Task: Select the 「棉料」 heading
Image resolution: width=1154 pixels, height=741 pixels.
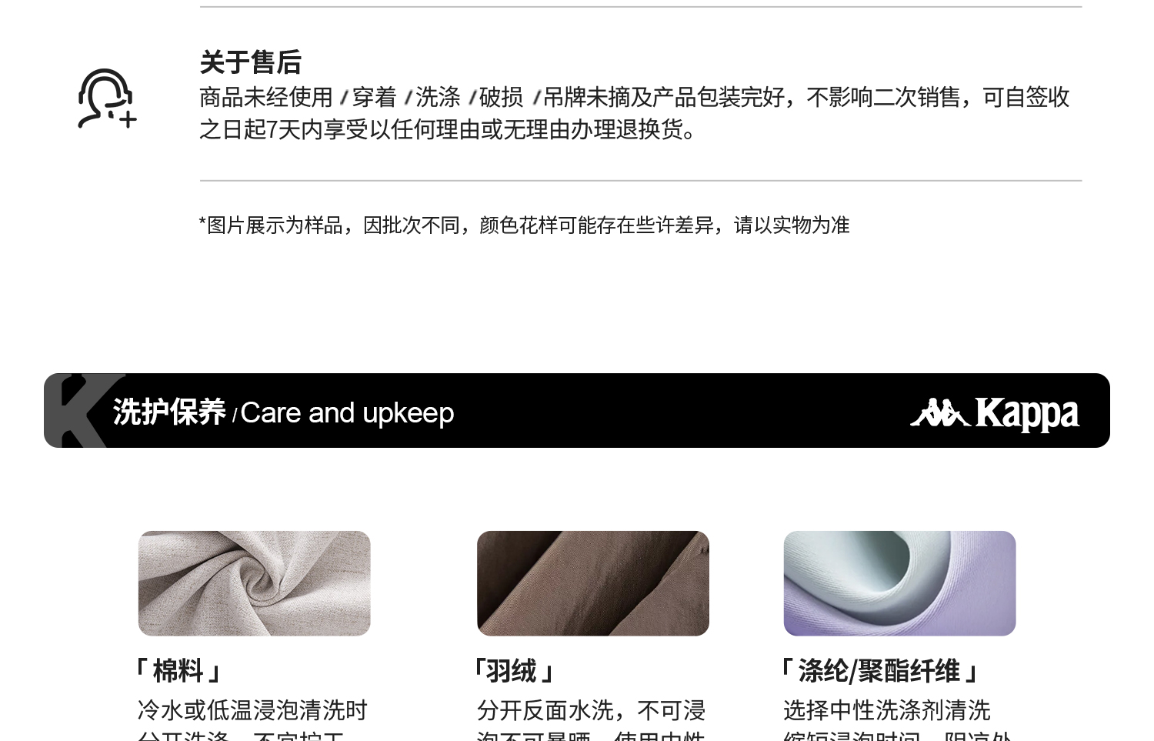Action: [x=178, y=671]
